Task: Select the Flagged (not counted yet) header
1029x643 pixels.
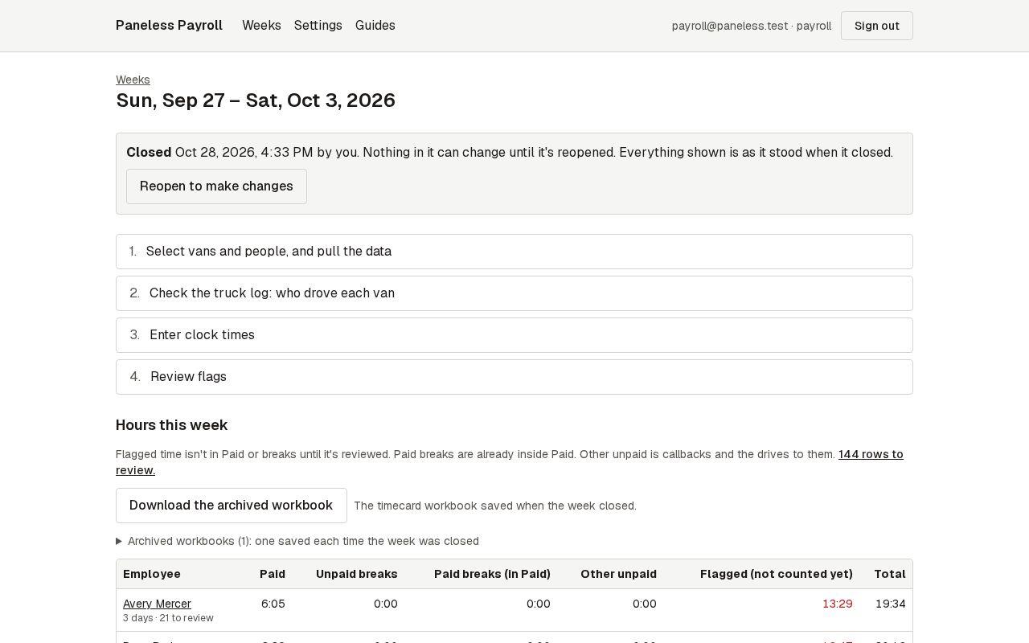Action: click(x=777, y=574)
